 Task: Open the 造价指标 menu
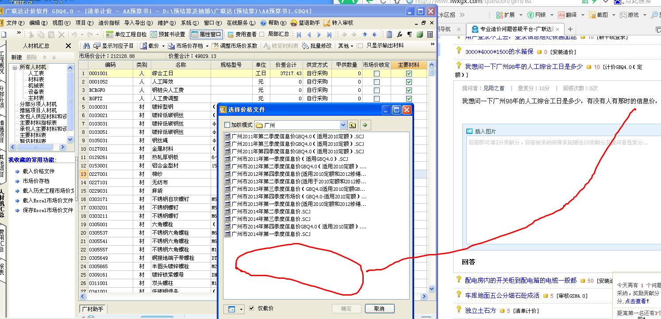coord(109,23)
